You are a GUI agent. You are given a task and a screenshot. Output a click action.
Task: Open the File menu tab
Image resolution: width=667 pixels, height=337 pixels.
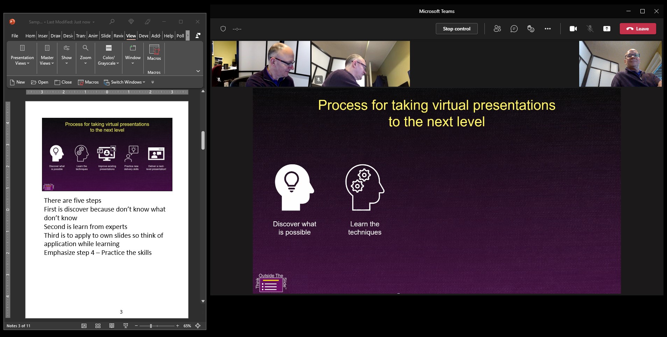point(15,36)
